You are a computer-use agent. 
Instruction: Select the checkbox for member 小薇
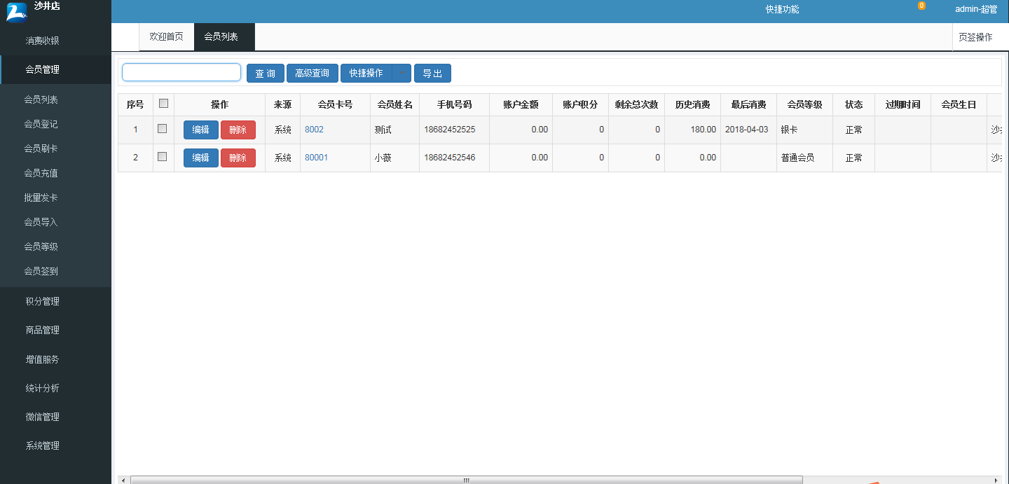tap(162, 157)
